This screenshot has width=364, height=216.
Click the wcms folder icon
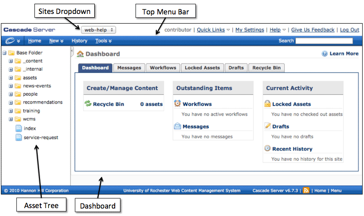click(18, 119)
